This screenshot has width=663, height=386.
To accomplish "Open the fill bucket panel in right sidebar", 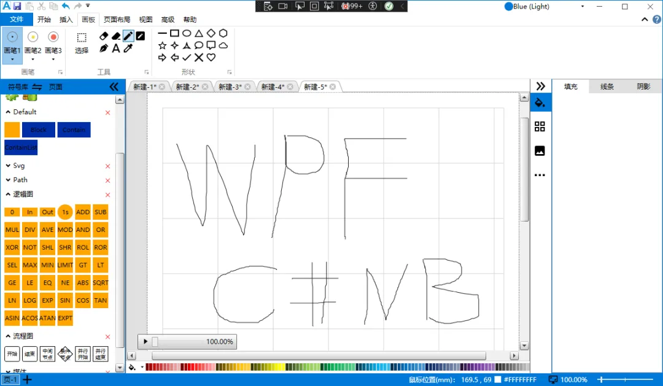I will click(540, 102).
